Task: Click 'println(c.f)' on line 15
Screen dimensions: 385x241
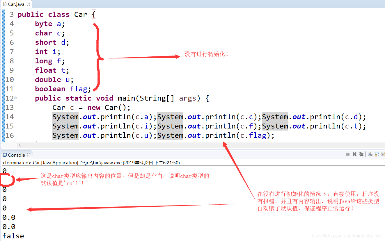Action: (231, 126)
